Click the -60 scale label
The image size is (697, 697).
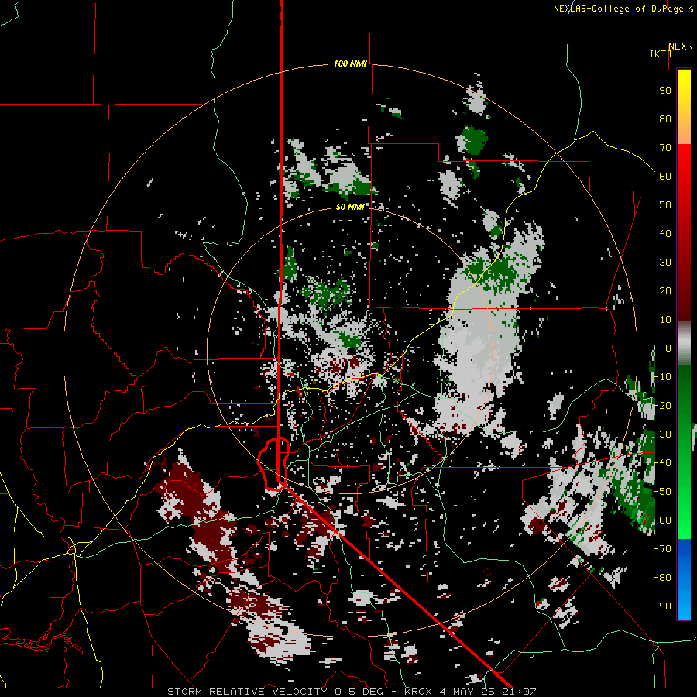tap(662, 520)
